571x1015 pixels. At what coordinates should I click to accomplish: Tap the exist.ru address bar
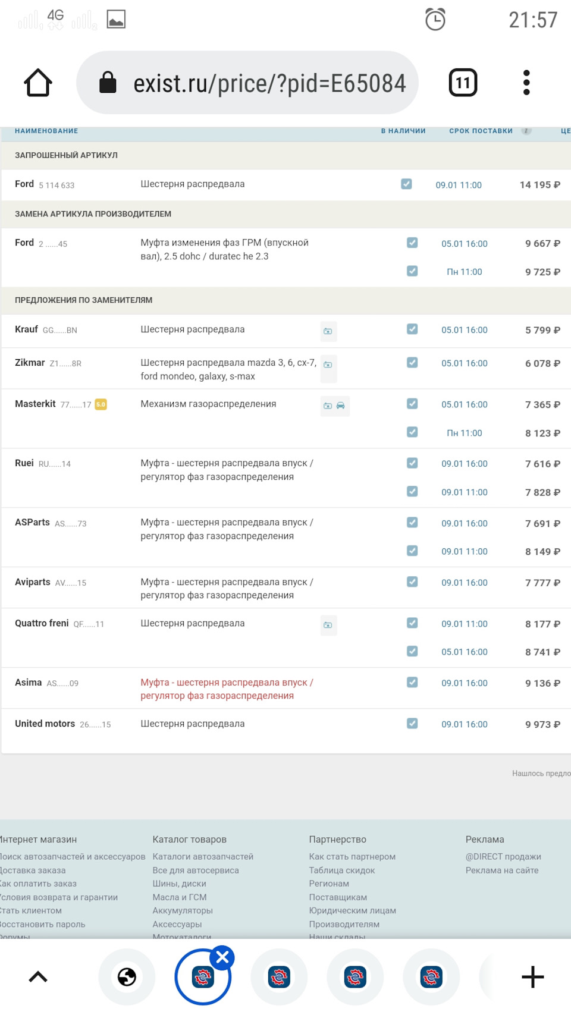(269, 83)
